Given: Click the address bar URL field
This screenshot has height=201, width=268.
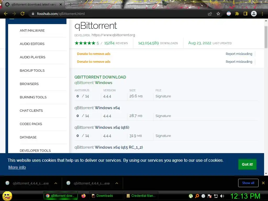Looking at the screenshot, I should (118, 14).
